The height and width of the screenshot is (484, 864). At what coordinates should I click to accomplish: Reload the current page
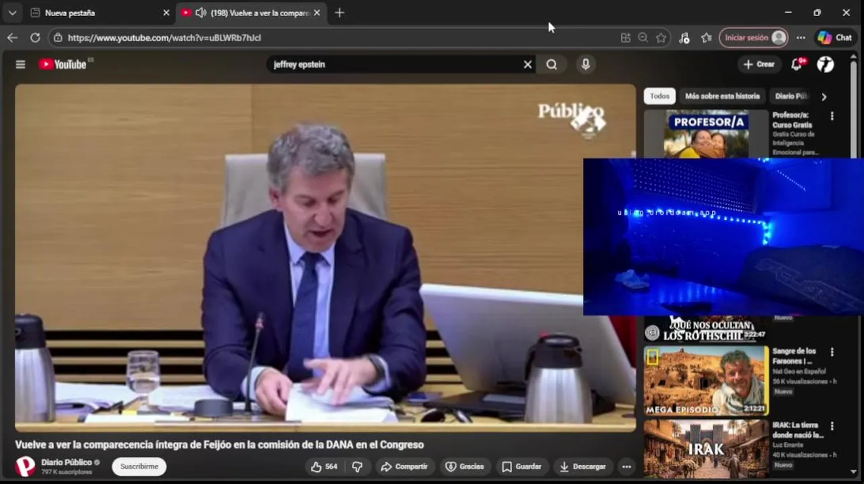click(35, 38)
